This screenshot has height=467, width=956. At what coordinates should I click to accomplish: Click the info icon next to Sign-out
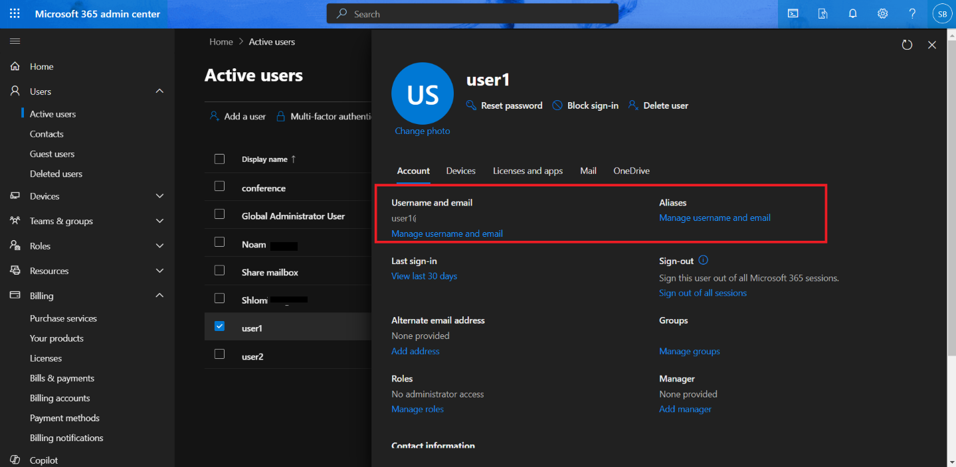coord(704,260)
